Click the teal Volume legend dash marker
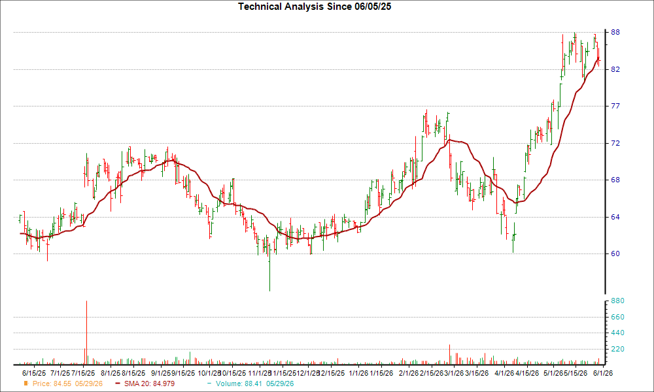 (x=209, y=384)
